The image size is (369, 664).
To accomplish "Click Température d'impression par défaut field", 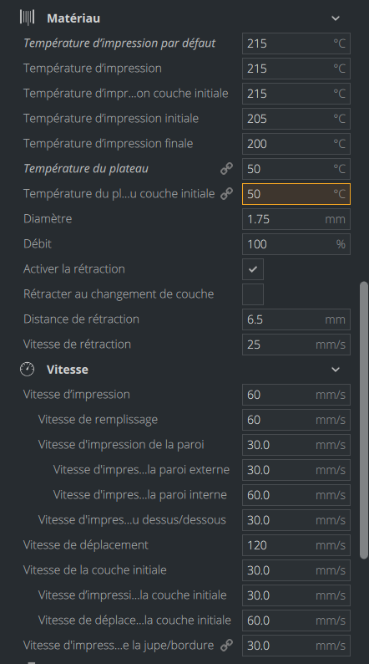I will click(296, 43).
